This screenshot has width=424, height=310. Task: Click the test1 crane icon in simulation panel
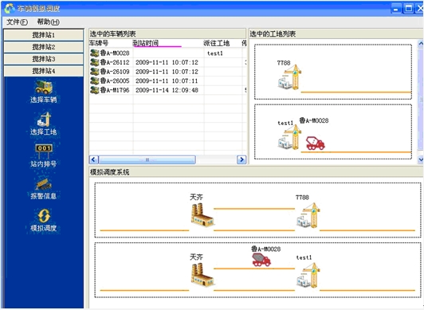pos(308,275)
